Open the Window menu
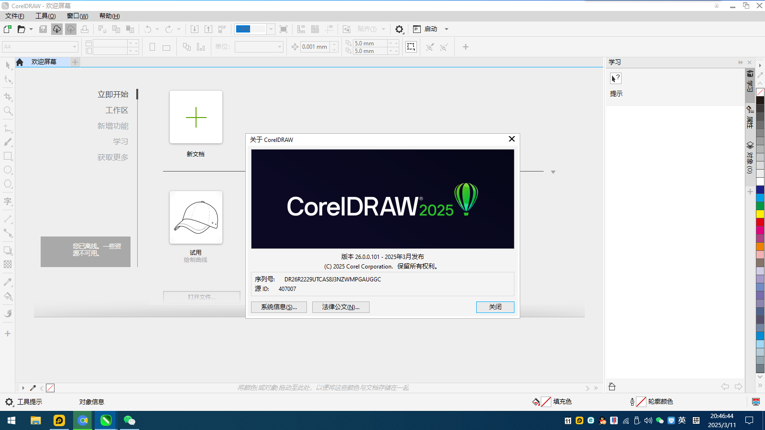The image size is (765, 430). (77, 16)
